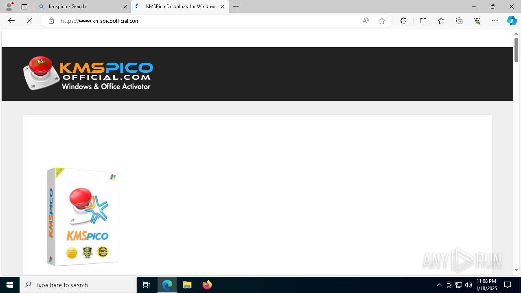Open Collections panel
The width and height of the screenshot is (521, 293).
[x=459, y=21]
